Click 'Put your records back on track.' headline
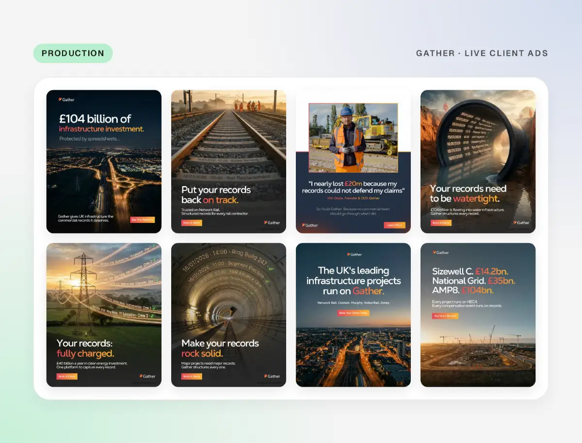The width and height of the screenshot is (582, 443). click(x=216, y=194)
